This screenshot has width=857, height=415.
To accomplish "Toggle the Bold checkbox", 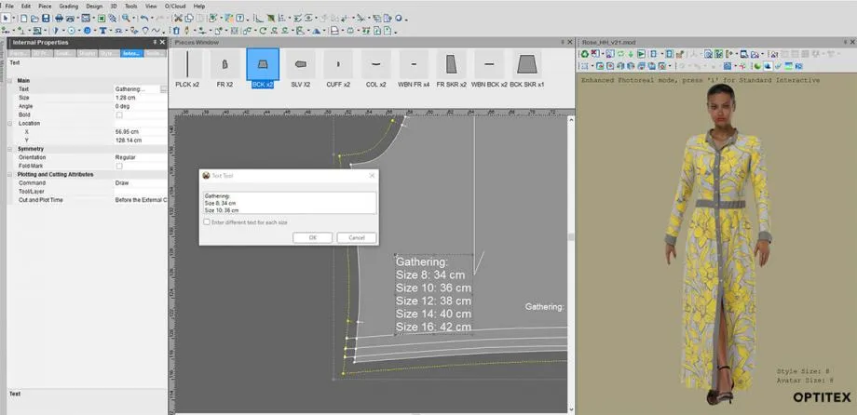I will point(119,114).
